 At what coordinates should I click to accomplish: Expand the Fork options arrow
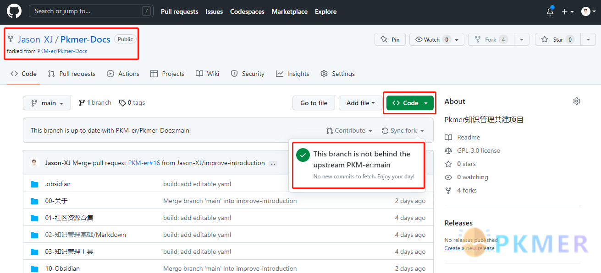pyautogui.click(x=522, y=40)
